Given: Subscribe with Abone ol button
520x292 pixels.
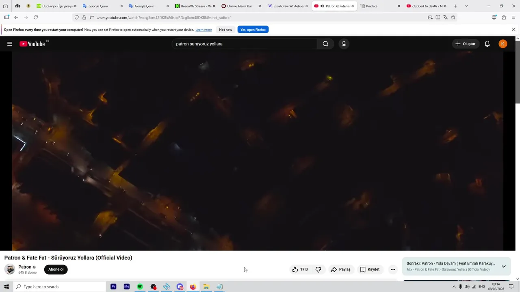Looking at the screenshot, I should pos(56,269).
